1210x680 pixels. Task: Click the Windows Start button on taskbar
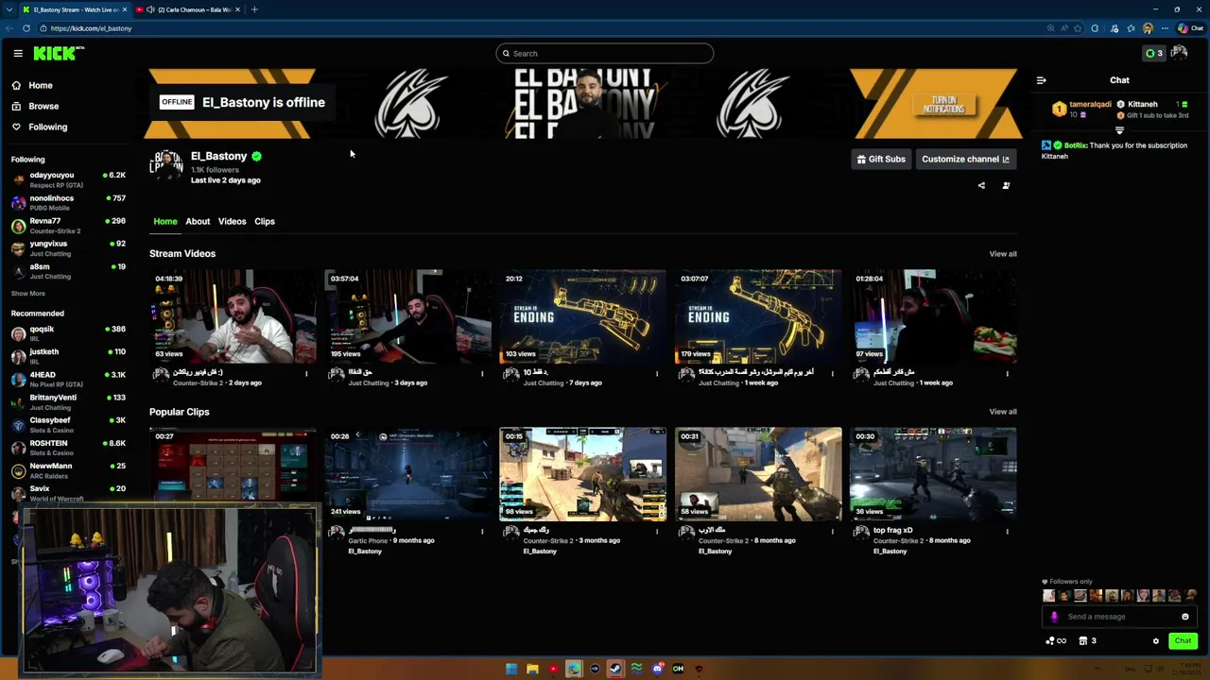[511, 669]
